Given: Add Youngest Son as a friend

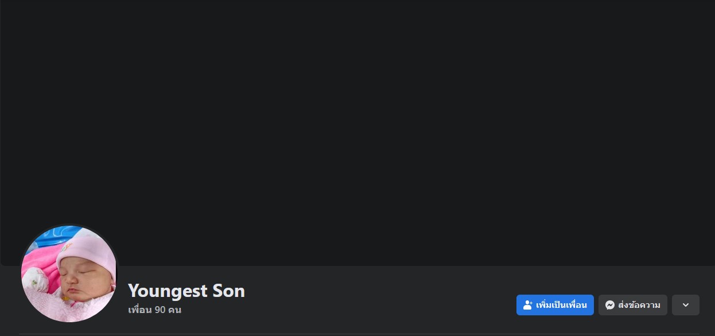Looking at the screenshot, I should coord(555,305).
